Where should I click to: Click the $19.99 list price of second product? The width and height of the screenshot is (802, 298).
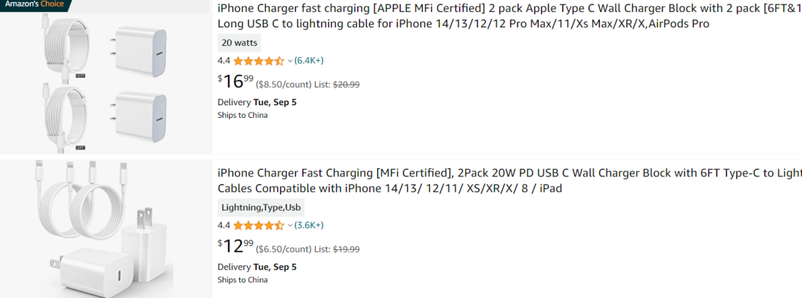346,250
